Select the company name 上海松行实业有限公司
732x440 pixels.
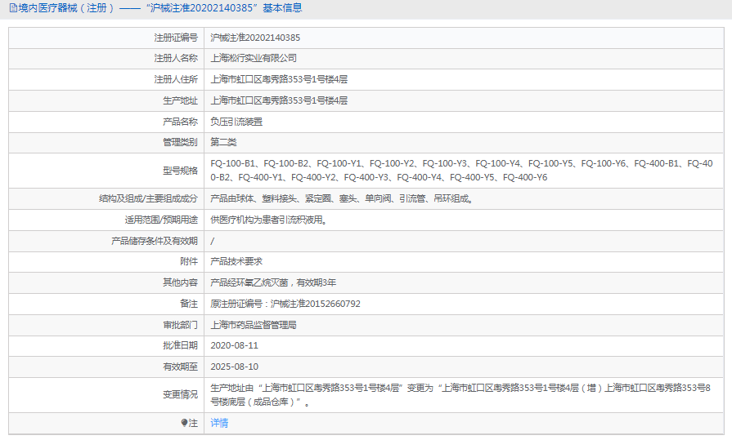click(x=254, y=58)
